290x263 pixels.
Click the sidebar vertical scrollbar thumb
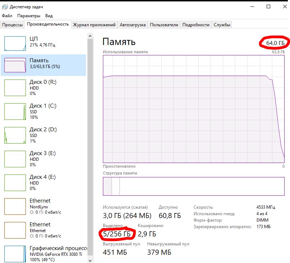click(x=90, y=147)
